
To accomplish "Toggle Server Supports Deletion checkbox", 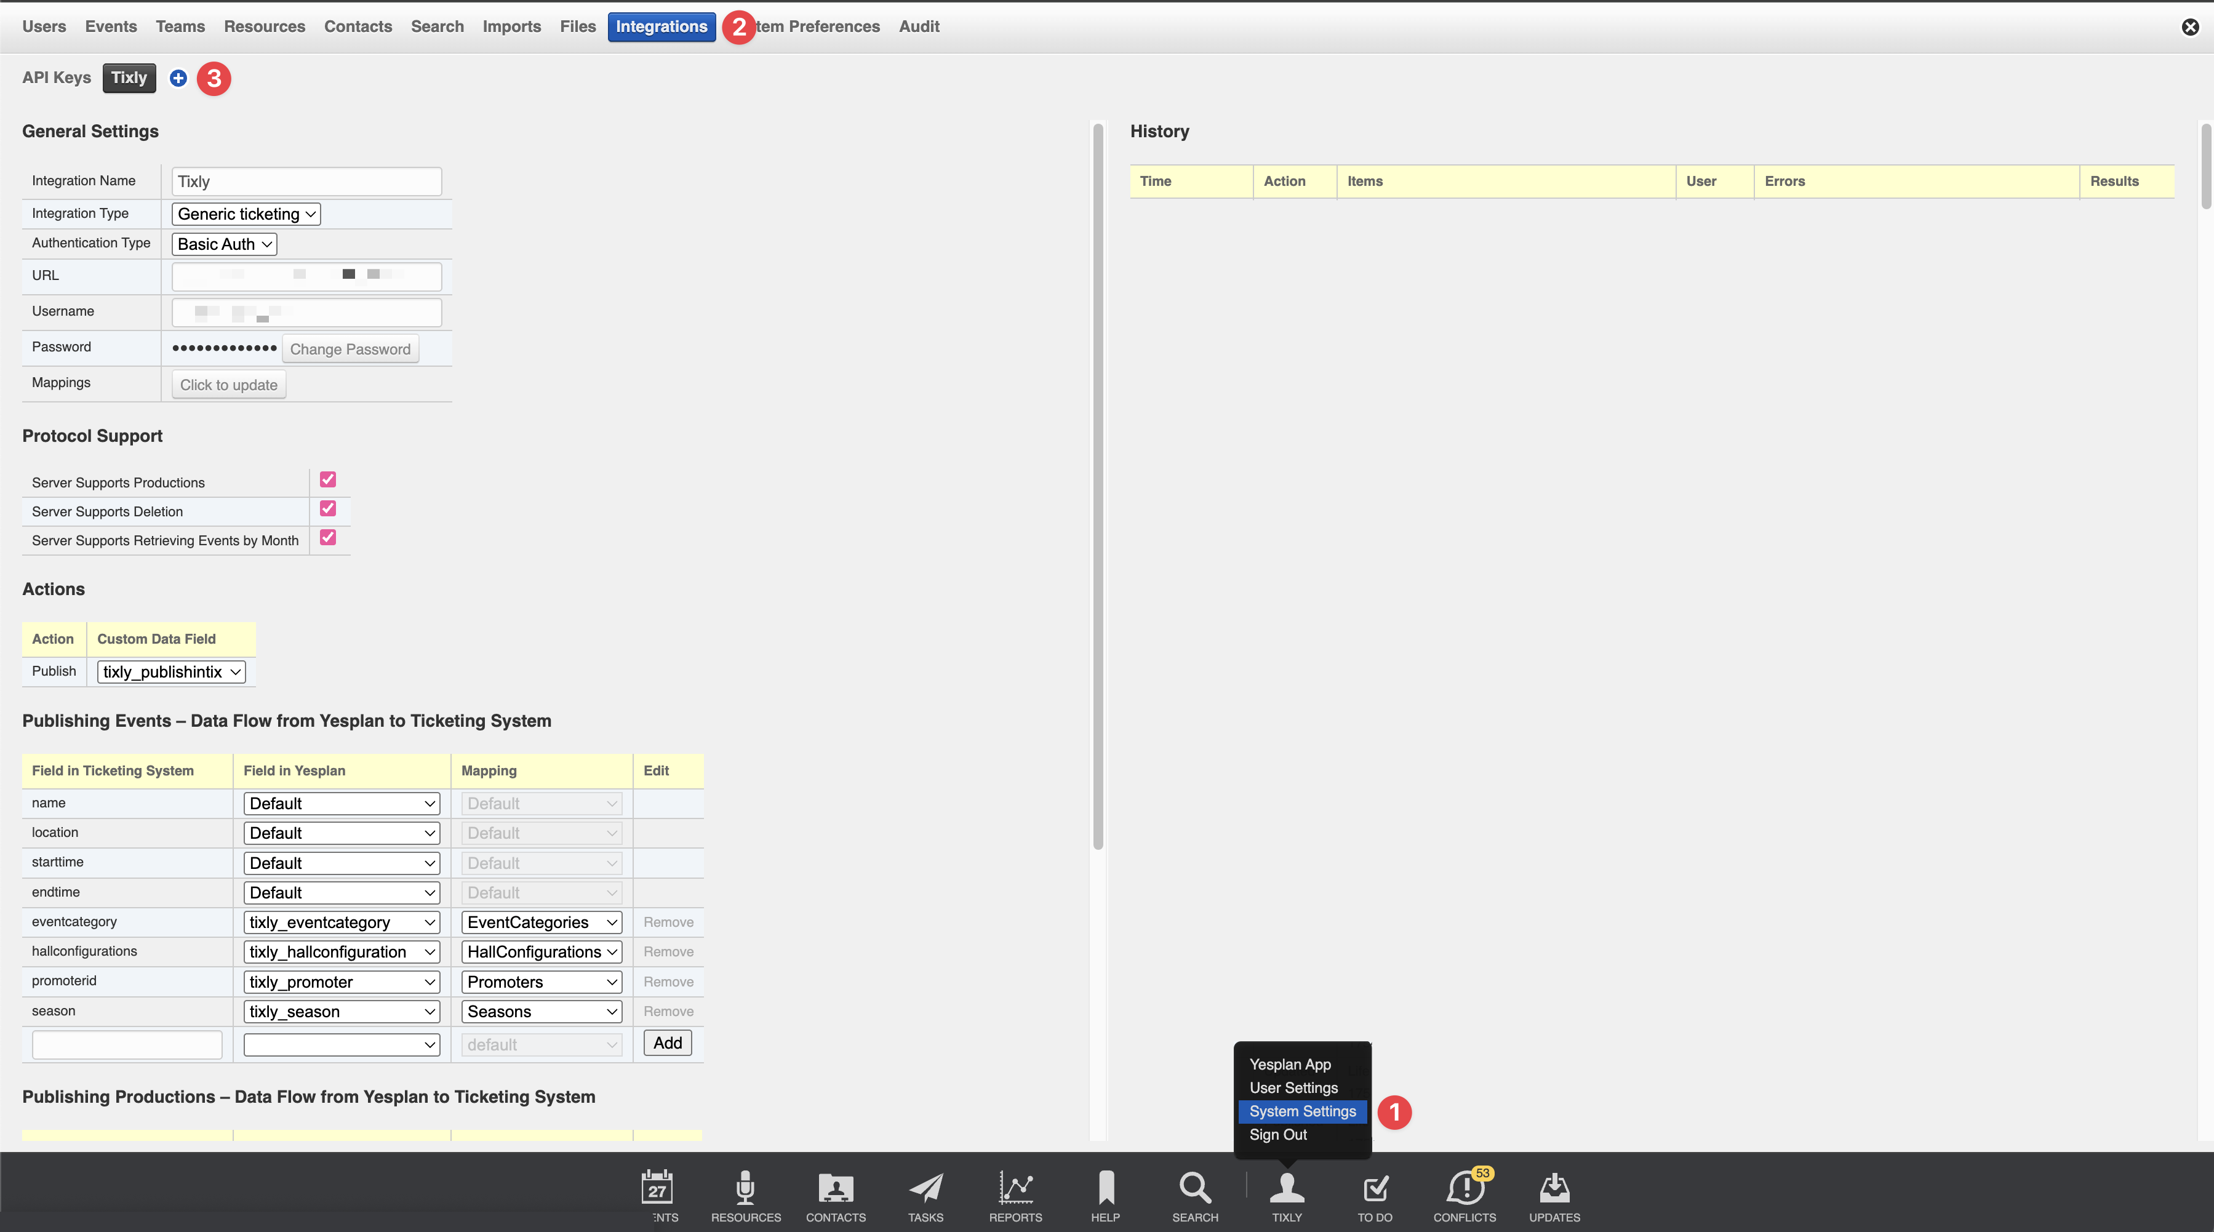I will [327, 509].
